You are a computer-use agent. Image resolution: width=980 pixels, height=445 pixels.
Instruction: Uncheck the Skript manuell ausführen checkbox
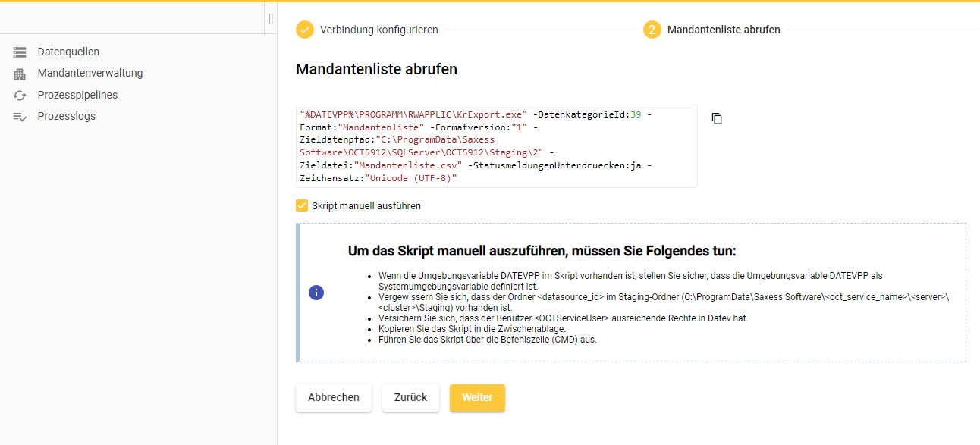pyautogui.click(x=302, y=205)
